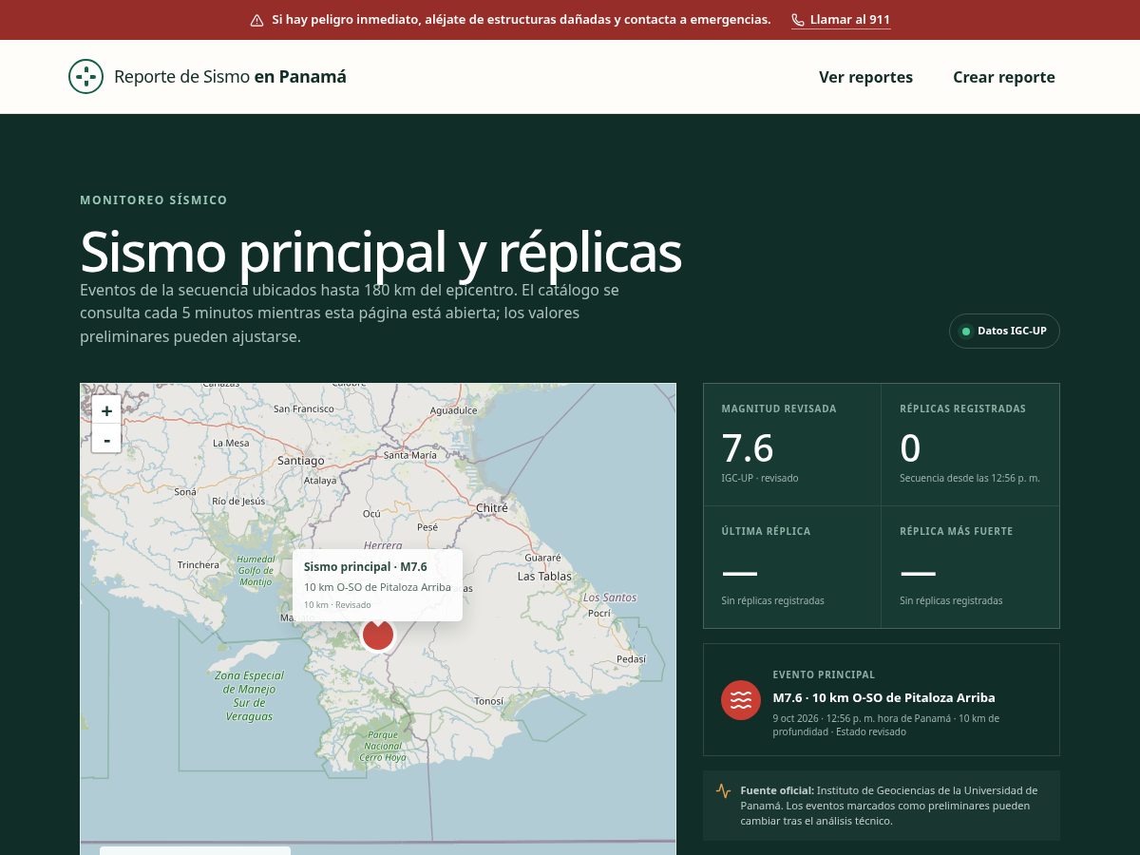Viewport: 1140px width, 855px height.
Task: Click event title M7.6 · 10 km O-SO de Pitaloza Arriba
Action: tap(883, 697)
